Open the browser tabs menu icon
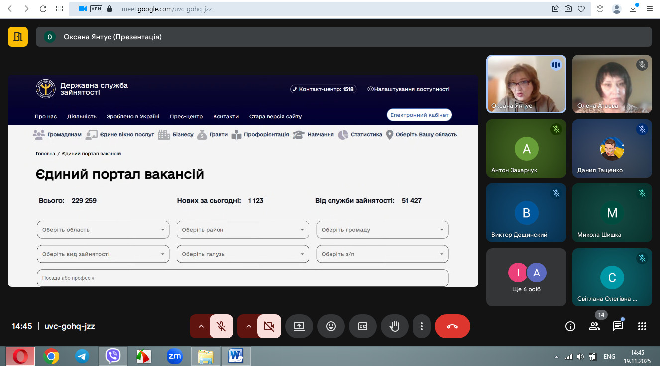The width and height of the screenshot is (660, 366). coord(59,9)
